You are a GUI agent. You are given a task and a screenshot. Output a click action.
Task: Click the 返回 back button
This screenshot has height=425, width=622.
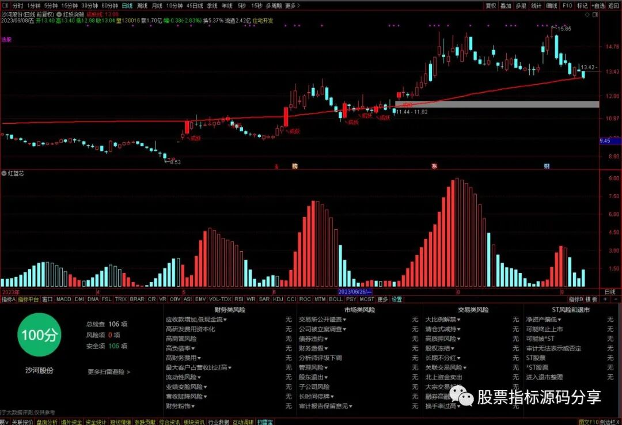point(614,6)
